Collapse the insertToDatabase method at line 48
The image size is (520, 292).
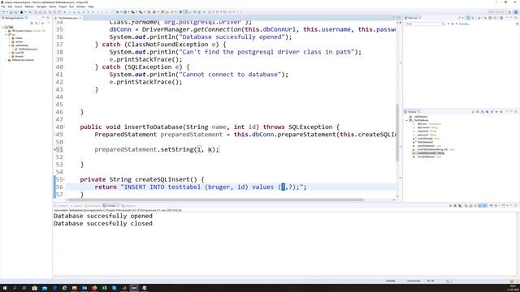(64, 127)
